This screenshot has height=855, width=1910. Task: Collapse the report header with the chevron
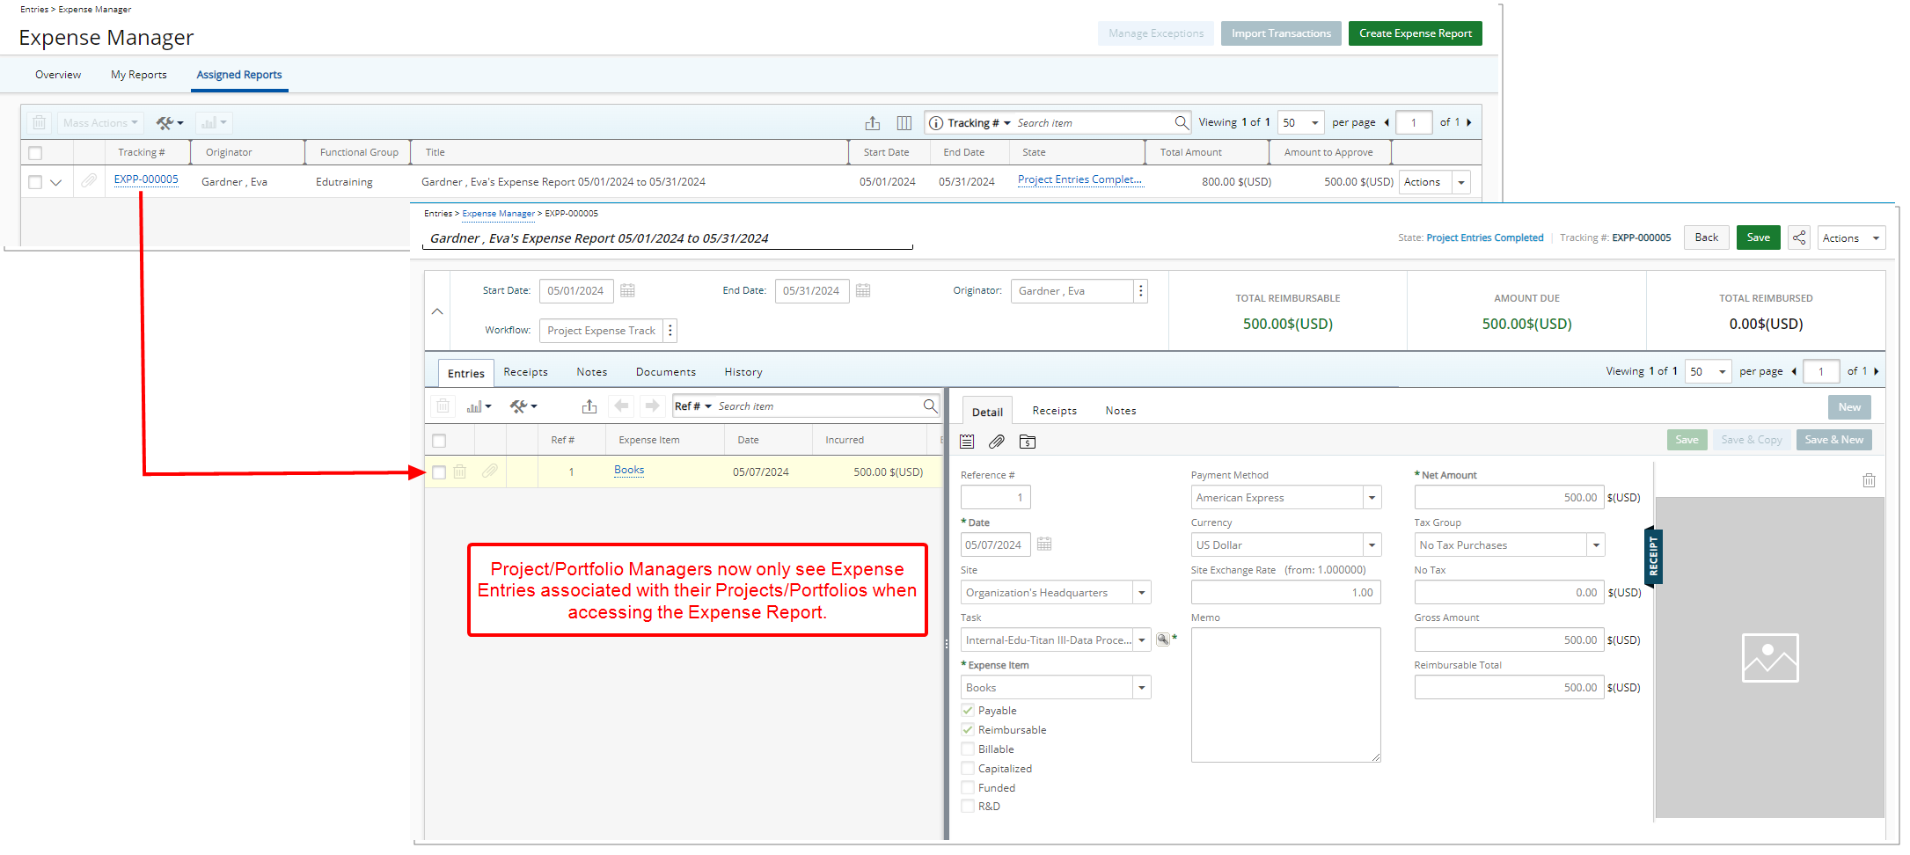pos(437,311)
